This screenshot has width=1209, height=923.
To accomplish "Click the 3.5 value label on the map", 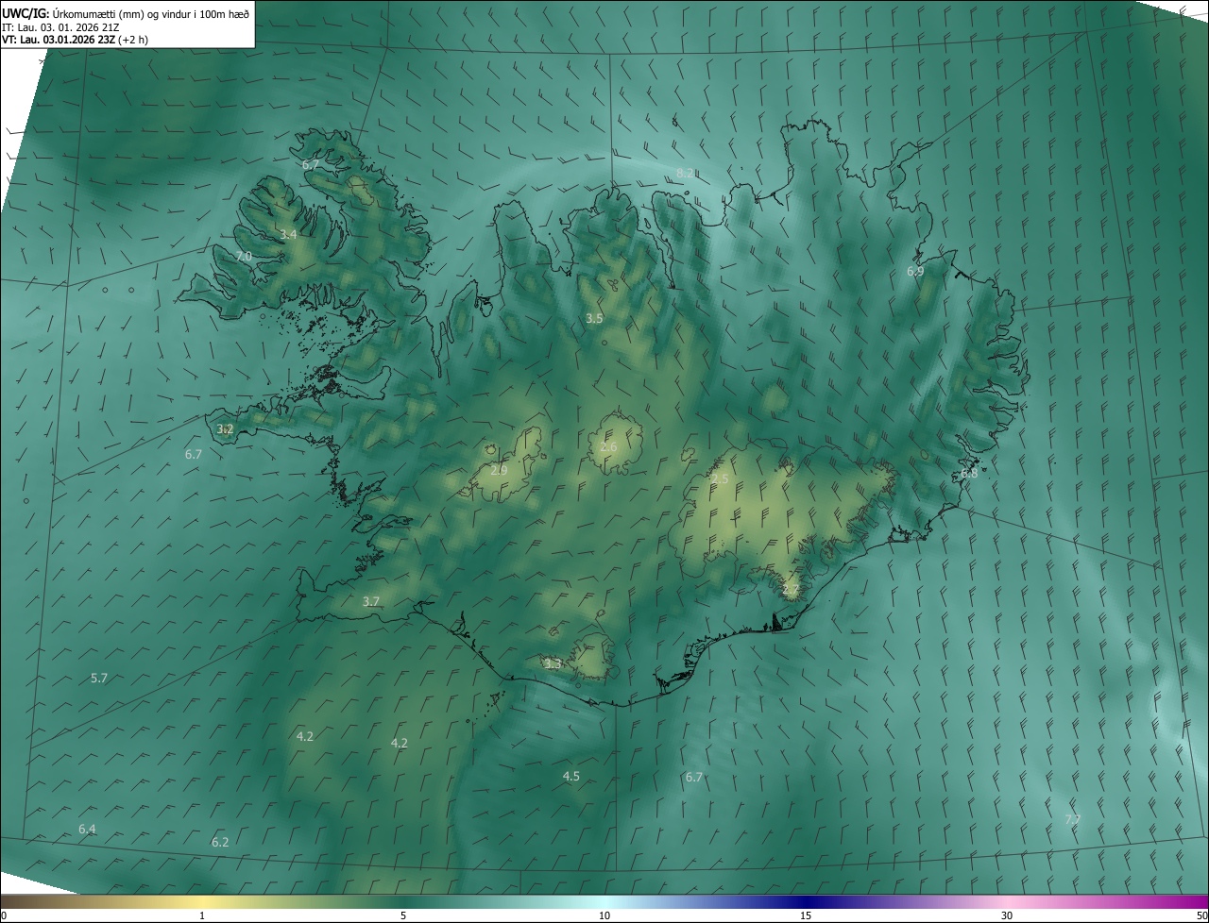I will (x=594, y=319).
